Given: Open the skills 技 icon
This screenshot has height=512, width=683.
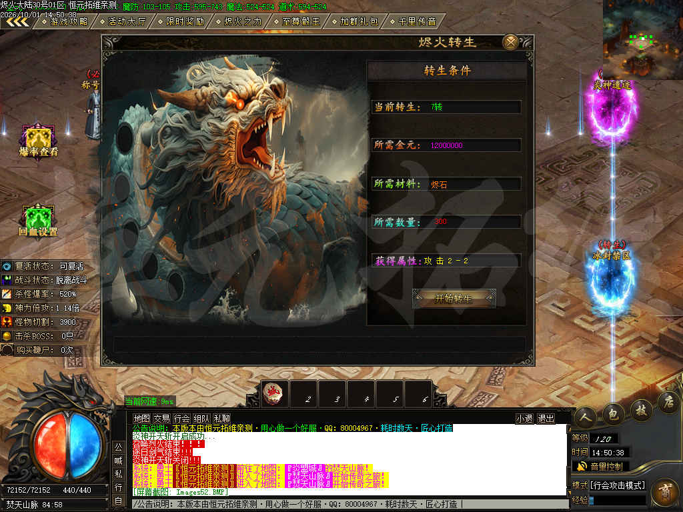Looking at the screenshot, I should coord(641,409).
